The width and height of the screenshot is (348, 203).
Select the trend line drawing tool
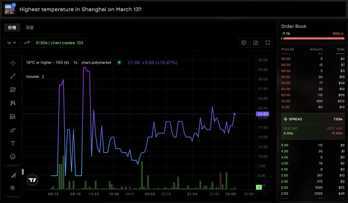point(13,76)
